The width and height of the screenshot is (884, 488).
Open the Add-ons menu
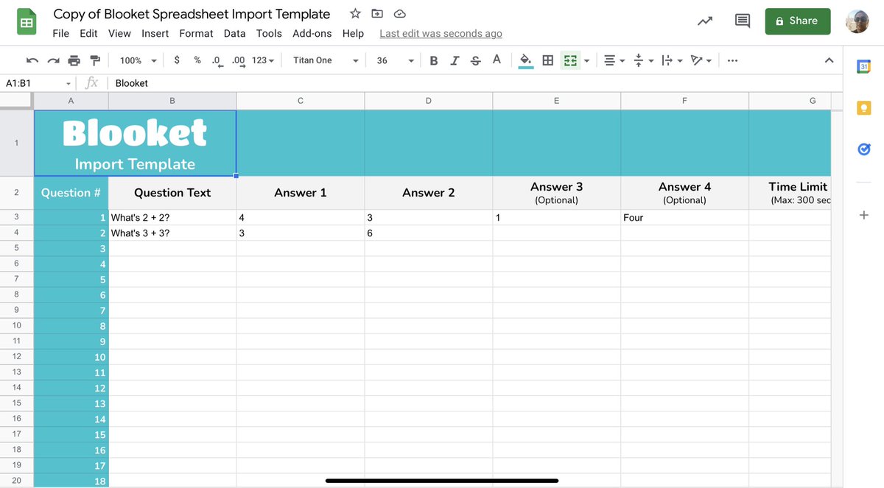coord(312,33)
